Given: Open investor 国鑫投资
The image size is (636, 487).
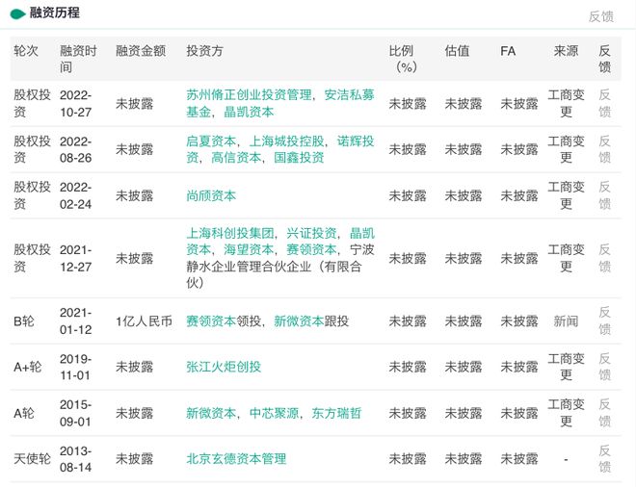Looking at the screenshot, I should (299, 158).
